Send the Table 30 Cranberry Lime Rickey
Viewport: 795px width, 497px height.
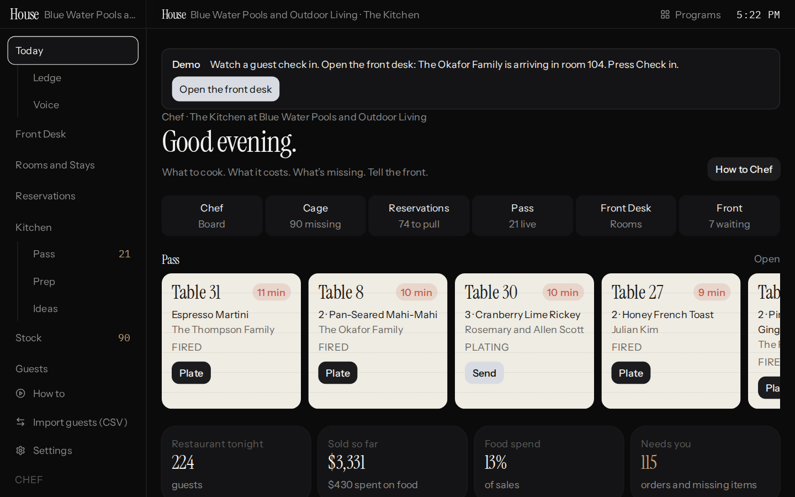[x=484, y=373]
